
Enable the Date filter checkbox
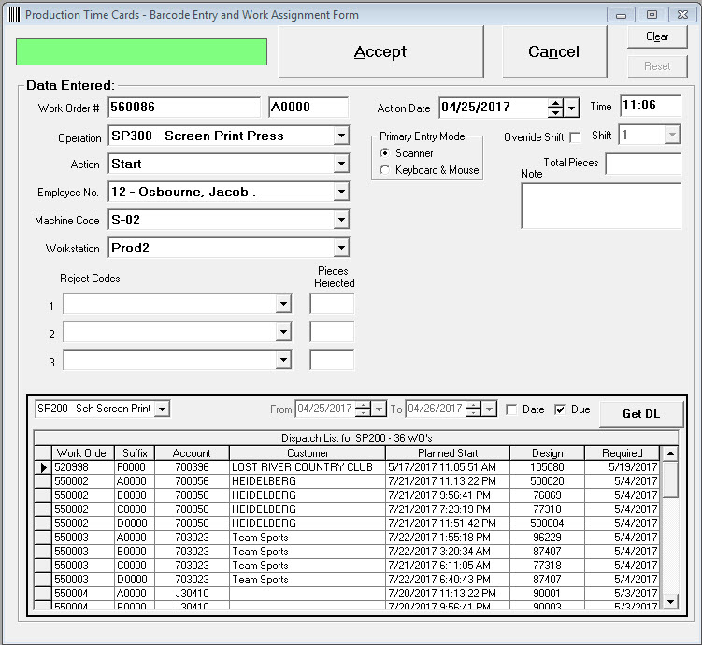510,409
